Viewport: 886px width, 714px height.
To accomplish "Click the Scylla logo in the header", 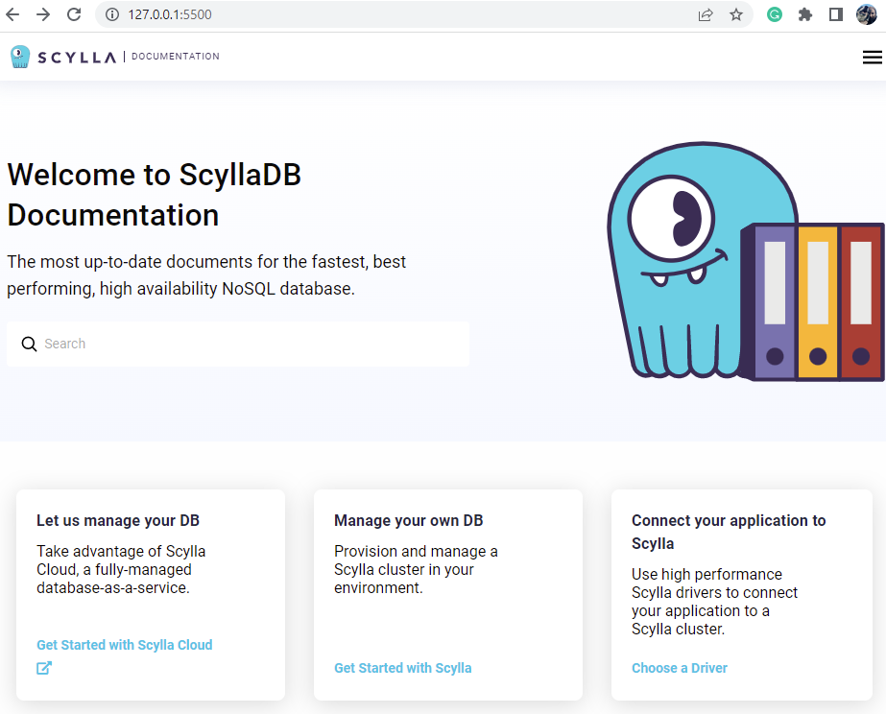I will click(x=63, y=57).
